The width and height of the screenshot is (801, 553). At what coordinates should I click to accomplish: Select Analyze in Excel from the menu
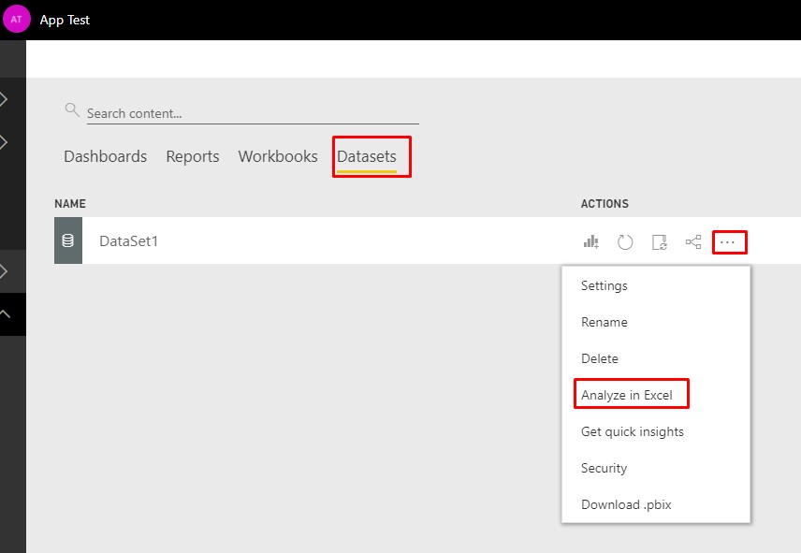click(631, 394)
